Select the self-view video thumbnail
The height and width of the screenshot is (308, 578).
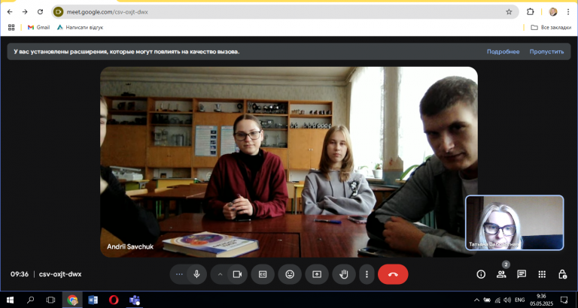coord(515,222)
